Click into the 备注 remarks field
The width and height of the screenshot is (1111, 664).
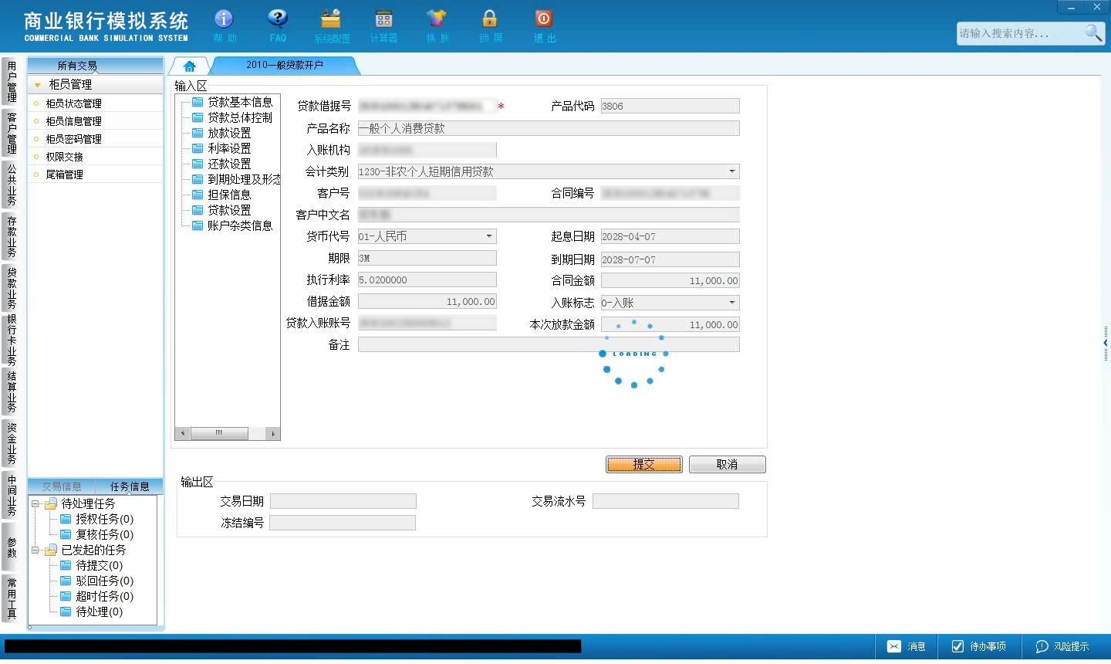pos(549,344)
